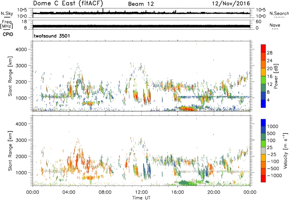Click the 'CPID' label

[x=8, y=34]
